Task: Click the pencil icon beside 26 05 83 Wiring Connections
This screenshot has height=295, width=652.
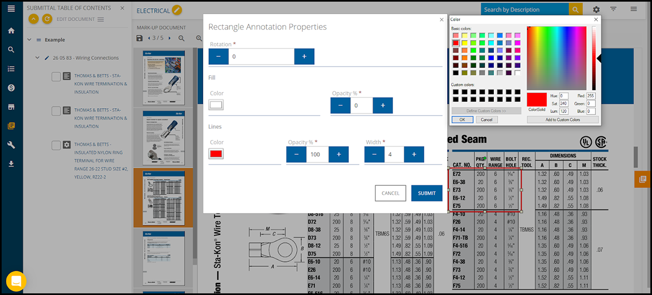Action: coord(47,58)
